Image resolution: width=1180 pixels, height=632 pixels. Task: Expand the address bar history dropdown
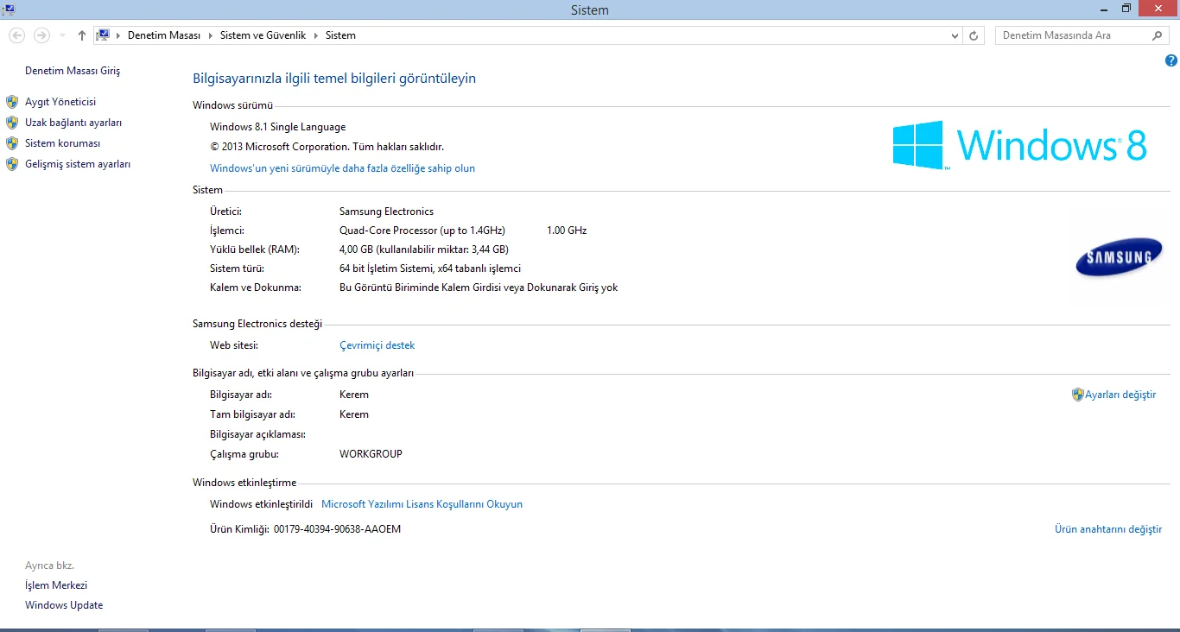coord(955,35)
